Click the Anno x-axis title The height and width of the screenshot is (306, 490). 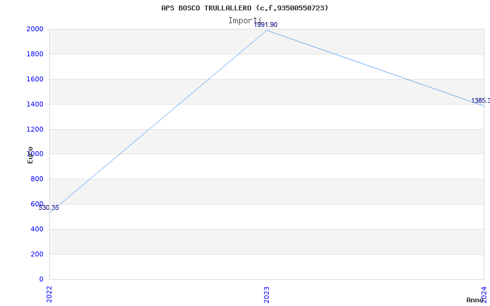point(475,300)
